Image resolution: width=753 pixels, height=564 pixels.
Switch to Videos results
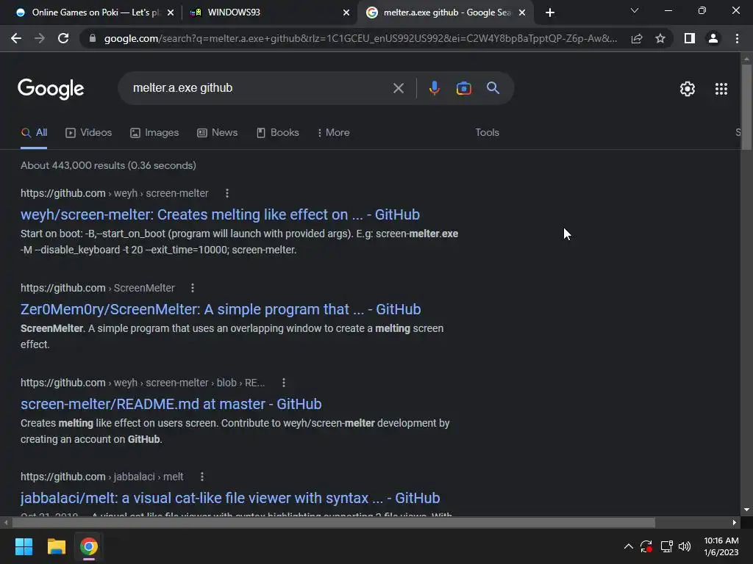point(89,133)
